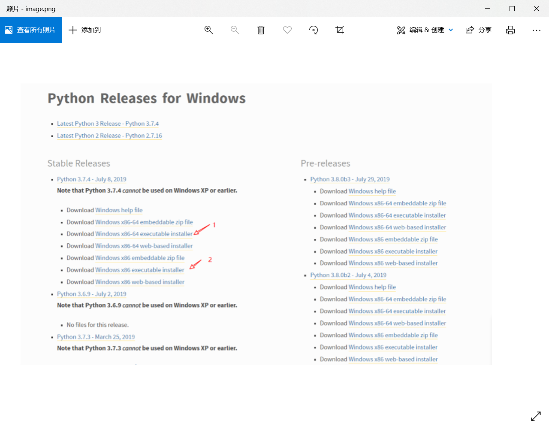The height and width of the screenshot is (429, 549).
Task: Select the crop tool icon
Action: [340, 30]
